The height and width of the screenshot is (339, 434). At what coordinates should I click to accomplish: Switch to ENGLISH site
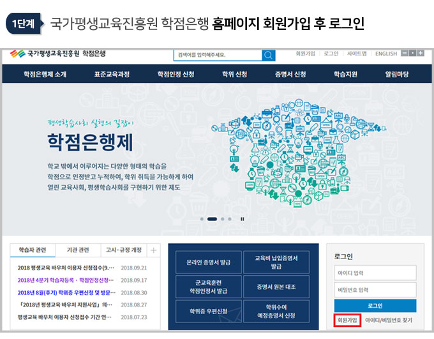coord(386,54)
